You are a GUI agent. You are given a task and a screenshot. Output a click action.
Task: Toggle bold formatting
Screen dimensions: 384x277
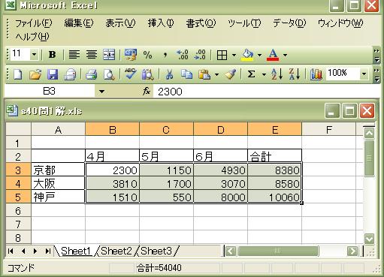click(52, 55)
